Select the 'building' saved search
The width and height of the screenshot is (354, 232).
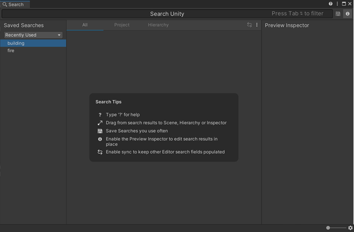(x=33, y=43)
